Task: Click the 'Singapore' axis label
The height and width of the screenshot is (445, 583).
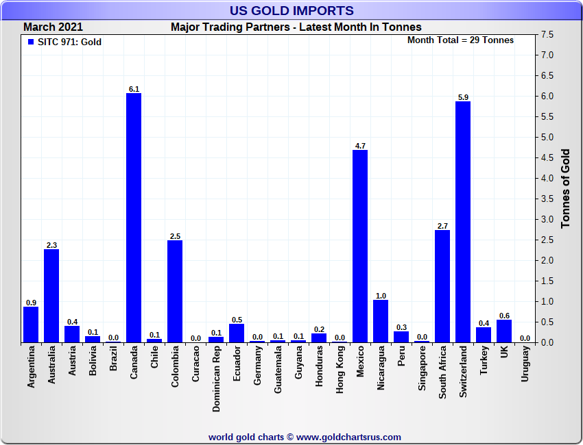Action: click(422, 368)
